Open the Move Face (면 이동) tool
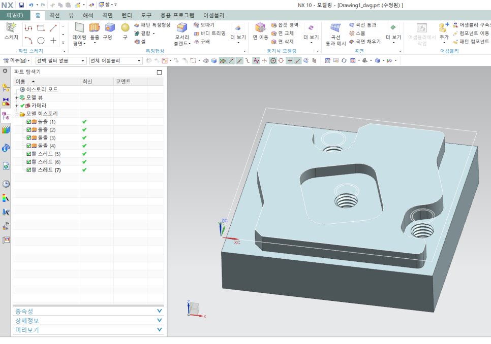This screenshot has height=344, width=491. click(x=261, y=31)
